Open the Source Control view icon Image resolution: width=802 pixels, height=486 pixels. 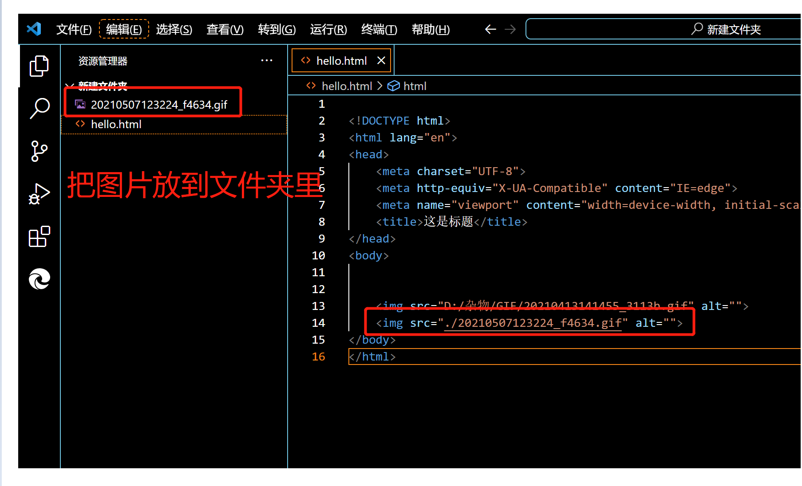tap(39, 151)
